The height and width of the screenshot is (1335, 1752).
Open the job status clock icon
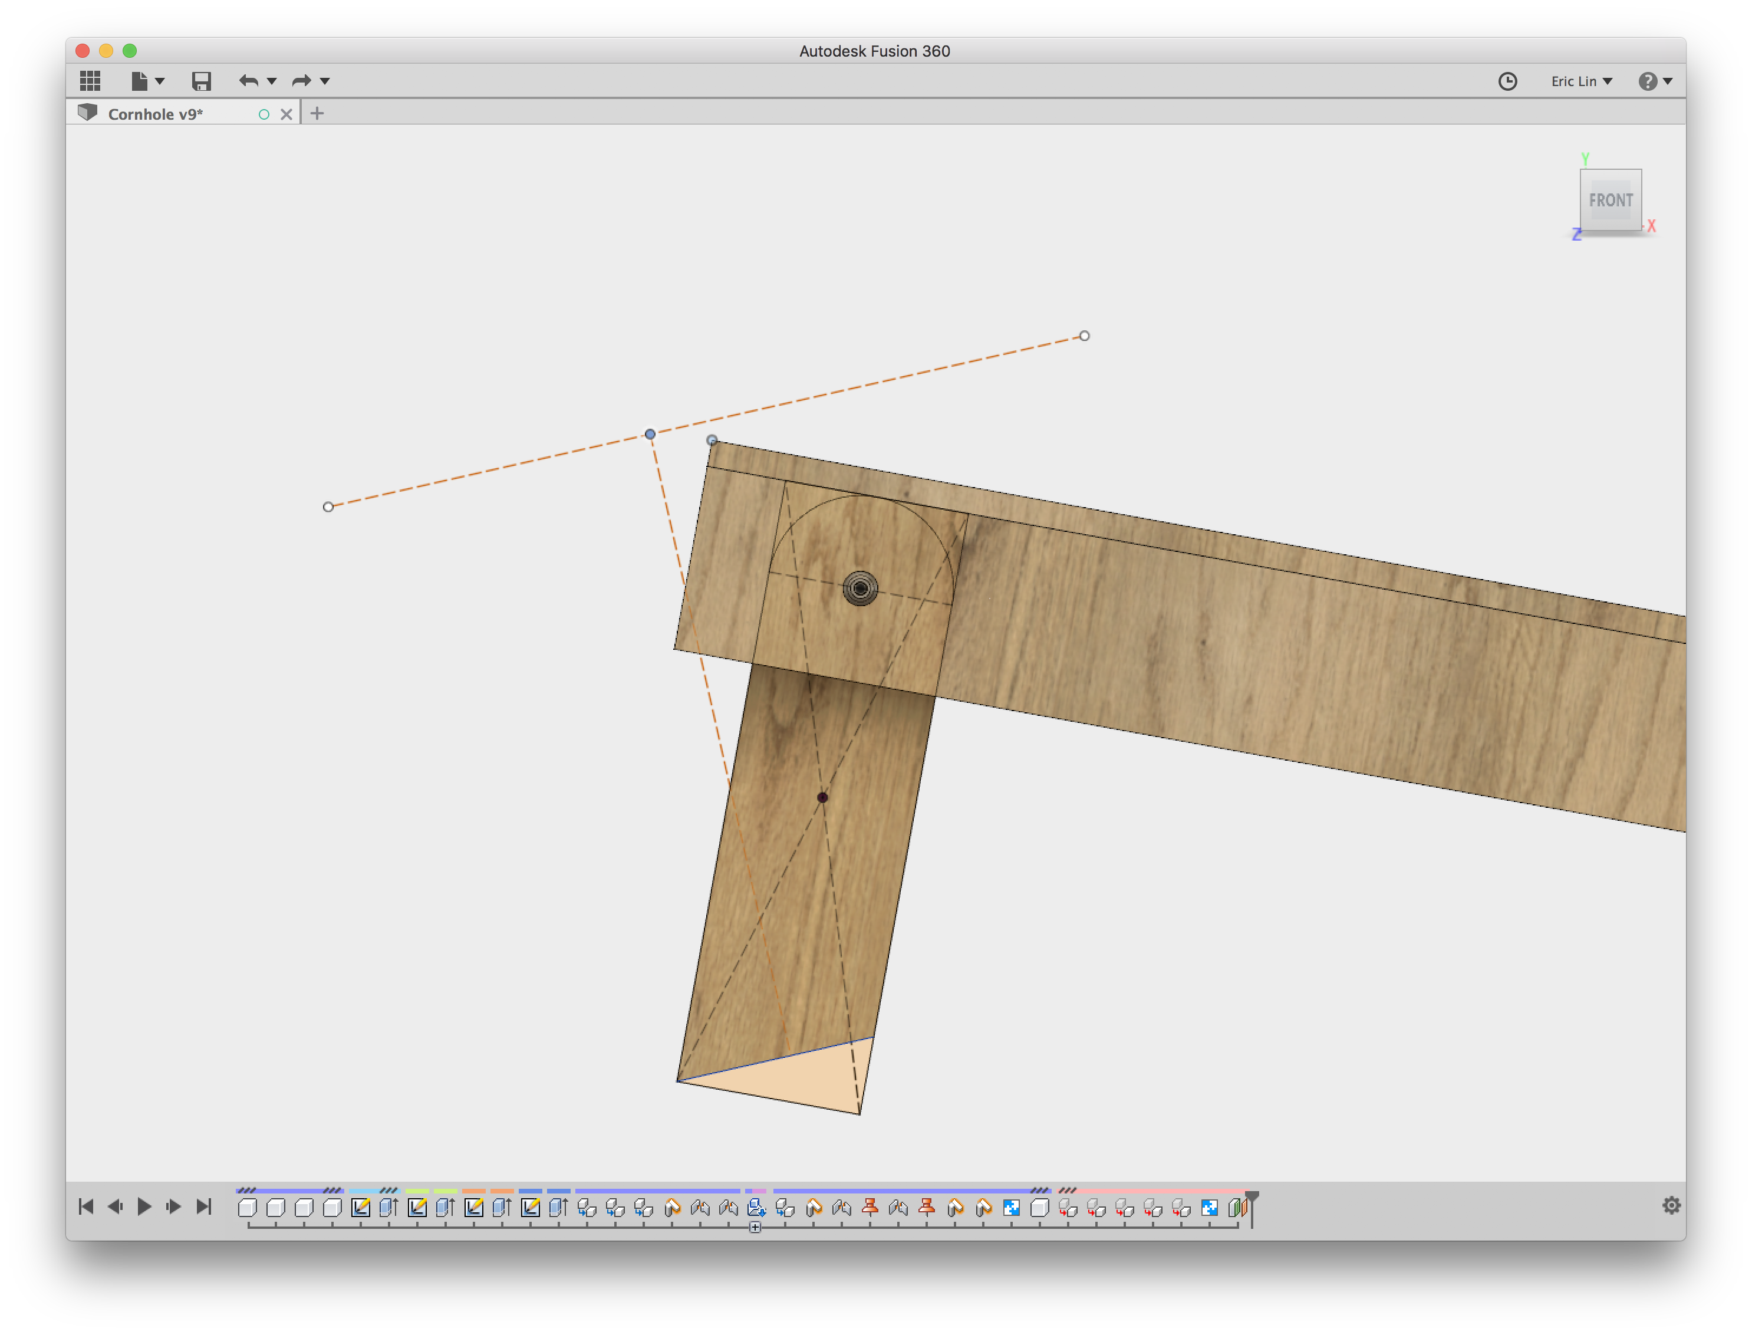coord(1507,81)
